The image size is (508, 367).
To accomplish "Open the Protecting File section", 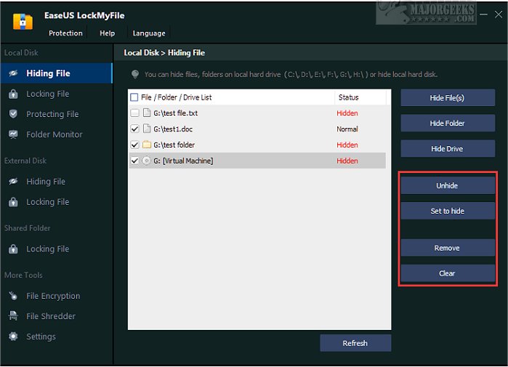I will (x=57, y=114).
